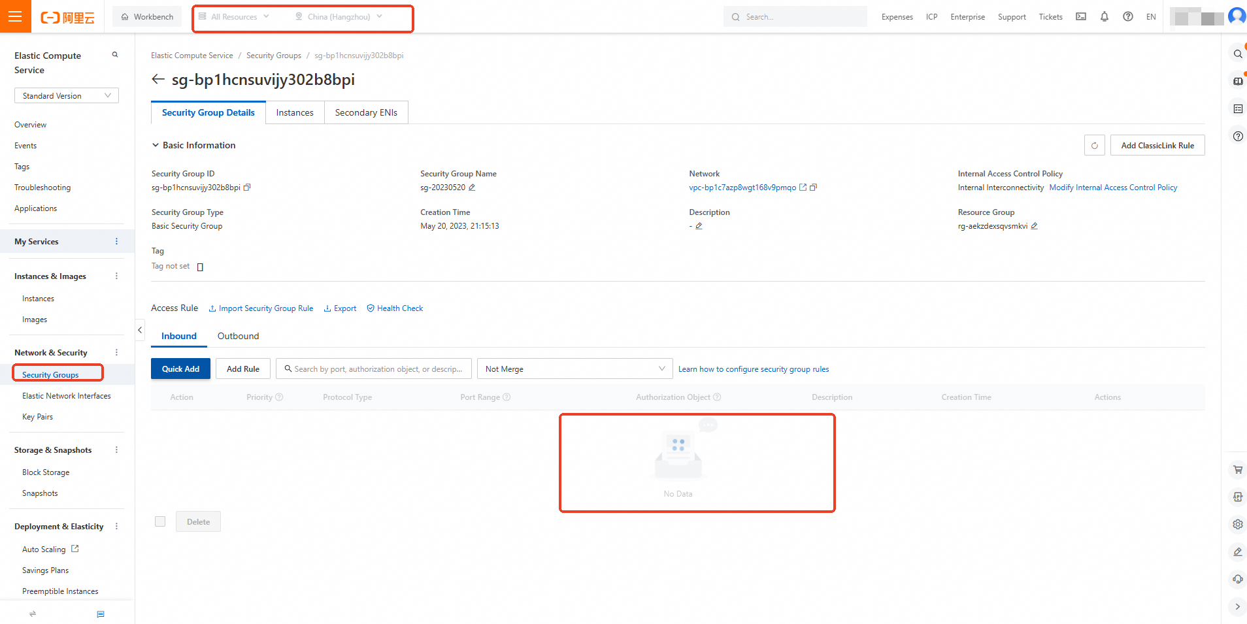Screen dimensions: 1247x624
Task: Edit the resource group rg-aekzdexsqvsmkvi
Action: 1034,226
